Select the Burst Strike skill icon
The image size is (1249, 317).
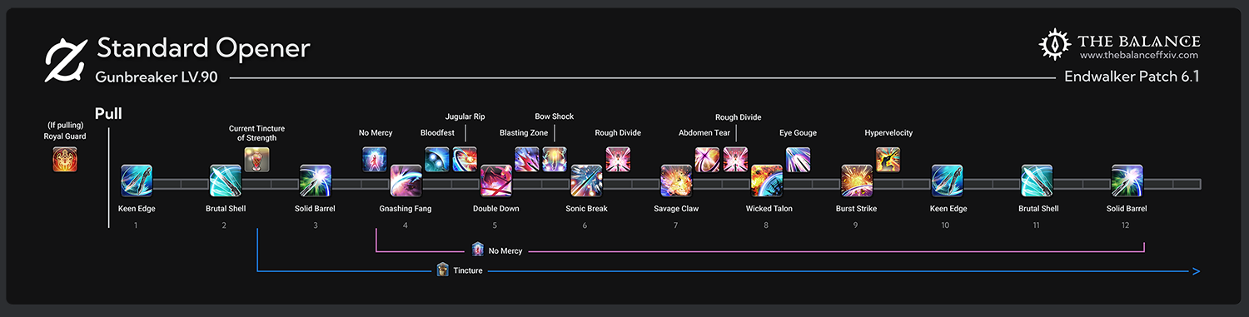[857, 181]
